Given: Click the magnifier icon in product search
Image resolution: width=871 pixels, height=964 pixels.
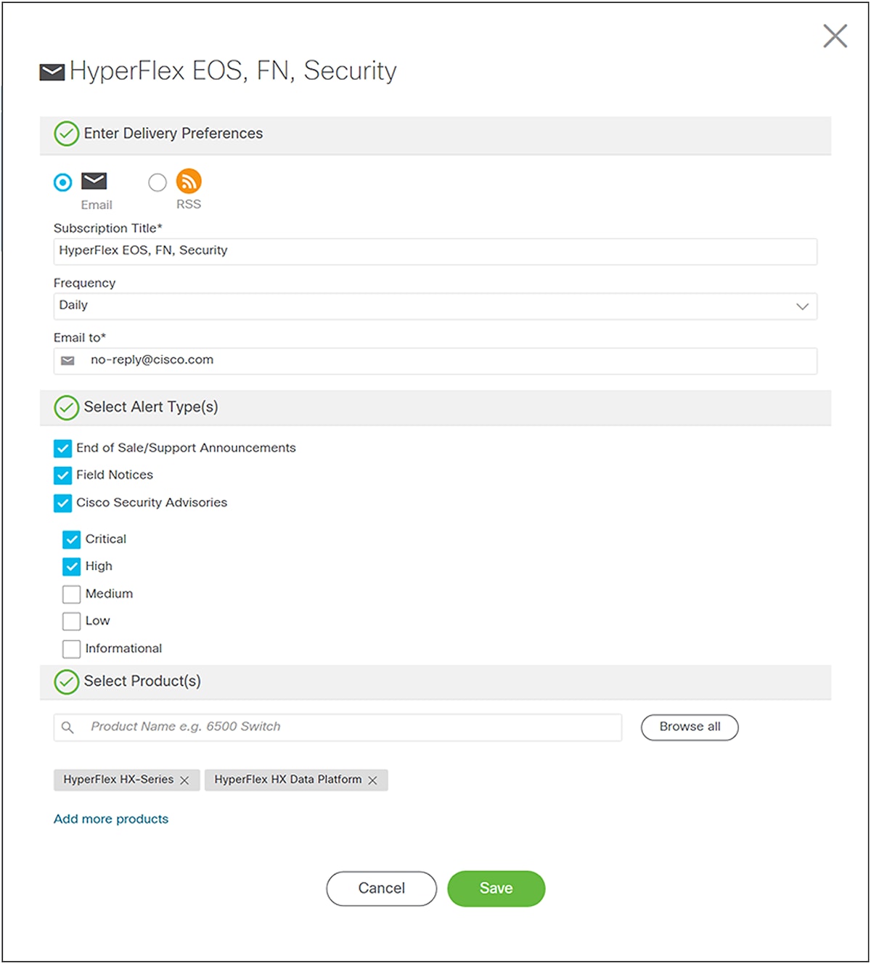Looking at the screenshot, I should 68,727.
